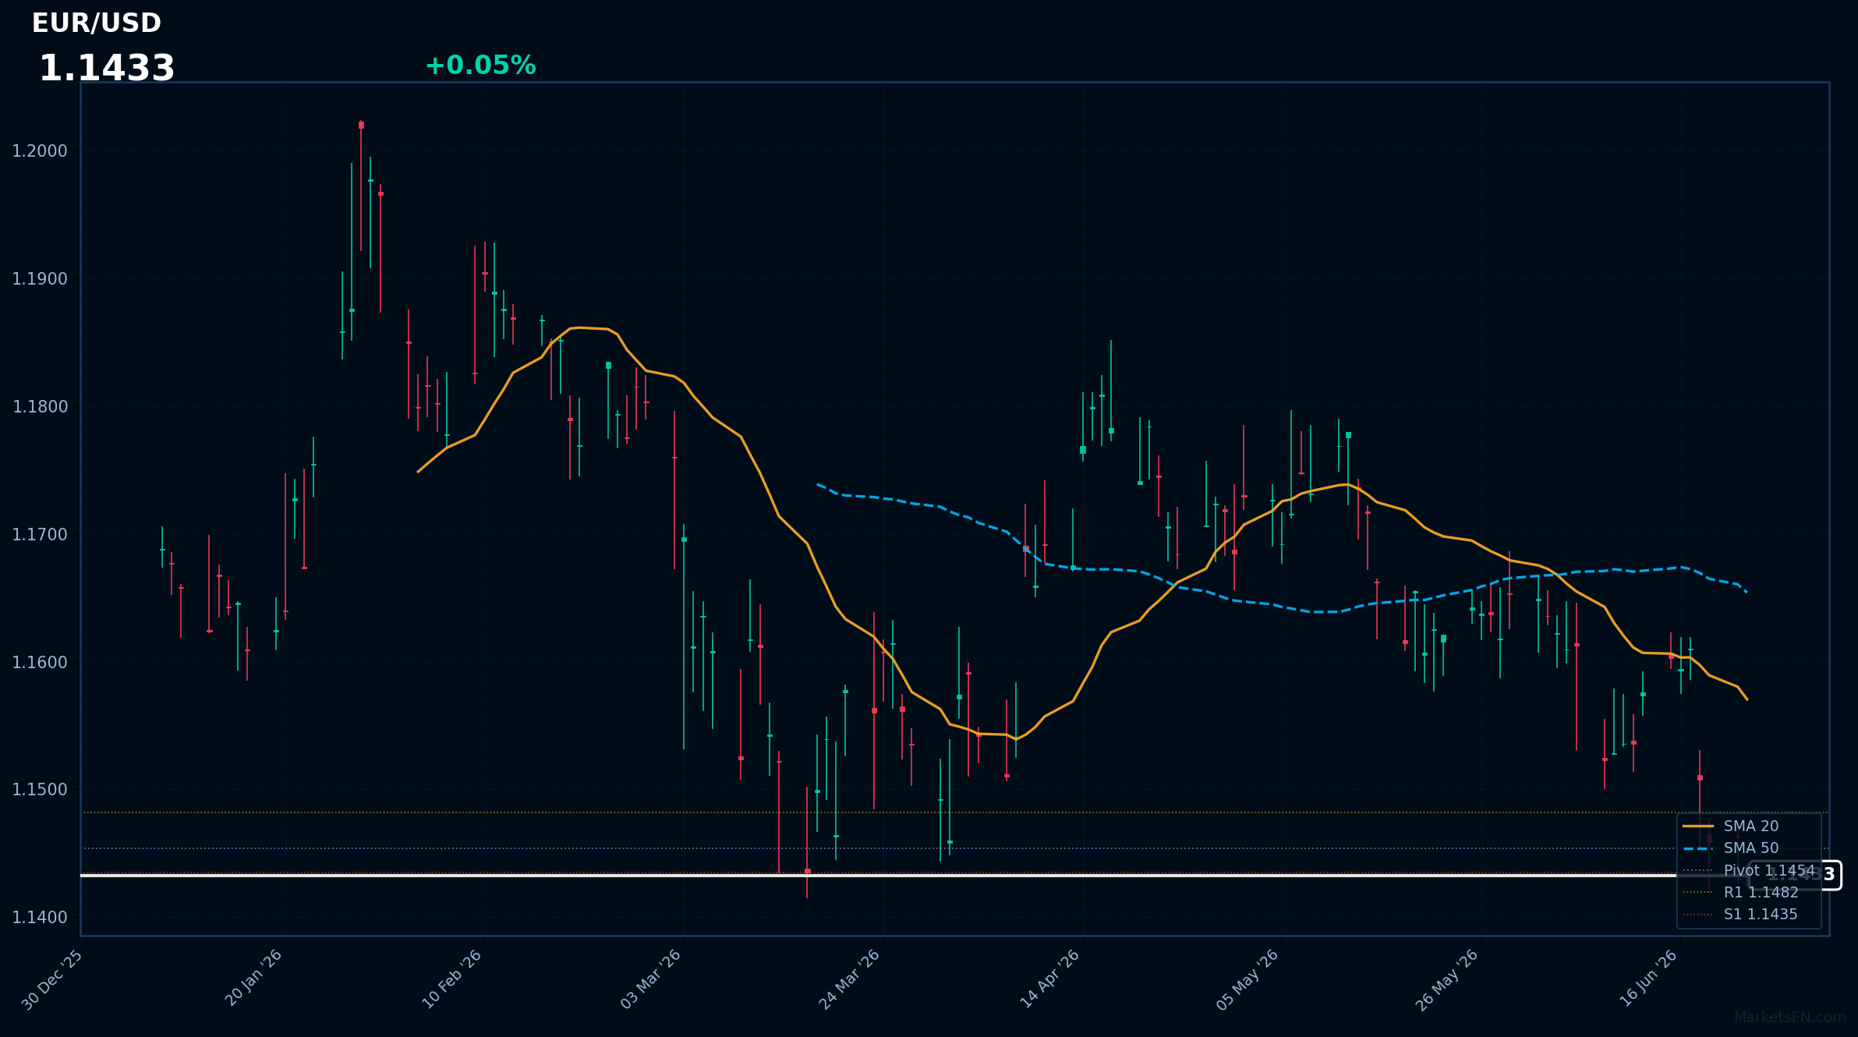Image resolution: width=1858 pixels, height=1037 pixels.
Task: Click the 26 May '26 date label
Action: 1447,980
